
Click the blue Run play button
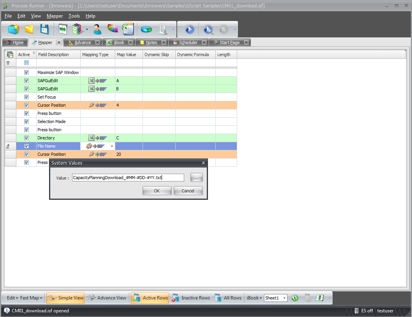[x=189, y=29]
